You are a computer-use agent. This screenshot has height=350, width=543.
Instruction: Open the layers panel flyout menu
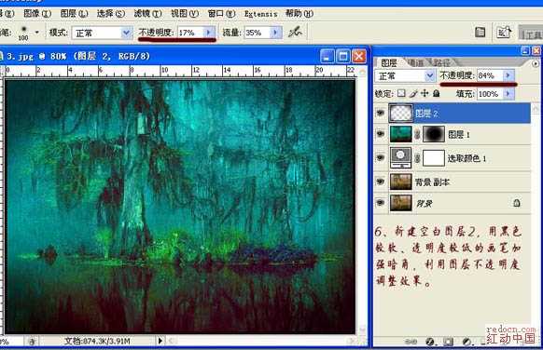pos(536,63)
